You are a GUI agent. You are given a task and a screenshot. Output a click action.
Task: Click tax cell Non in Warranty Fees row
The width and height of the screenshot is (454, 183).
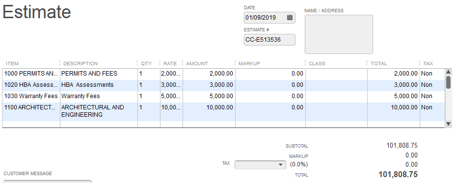click(432, 96)
